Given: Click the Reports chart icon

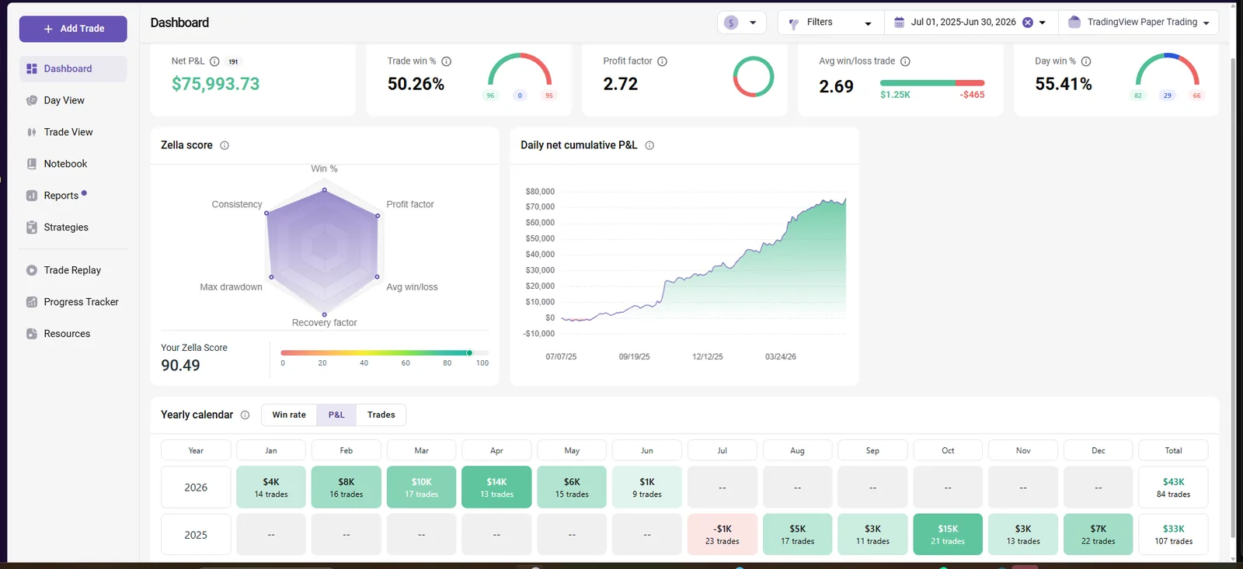Looking at the screenshot, I should point(32,196).
